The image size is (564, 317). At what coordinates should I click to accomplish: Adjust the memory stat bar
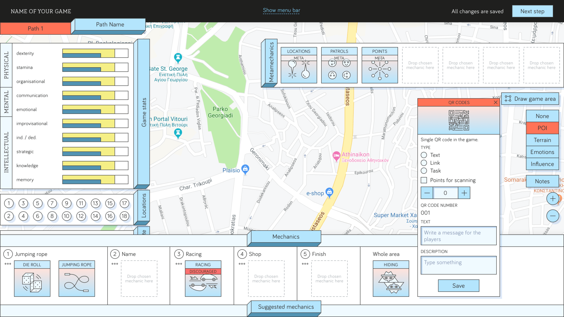(x=95, y=180)
